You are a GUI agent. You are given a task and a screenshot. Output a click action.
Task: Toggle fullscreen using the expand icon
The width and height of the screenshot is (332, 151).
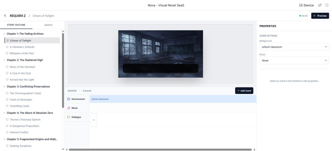pyautogui.click(x=327, y=5)
